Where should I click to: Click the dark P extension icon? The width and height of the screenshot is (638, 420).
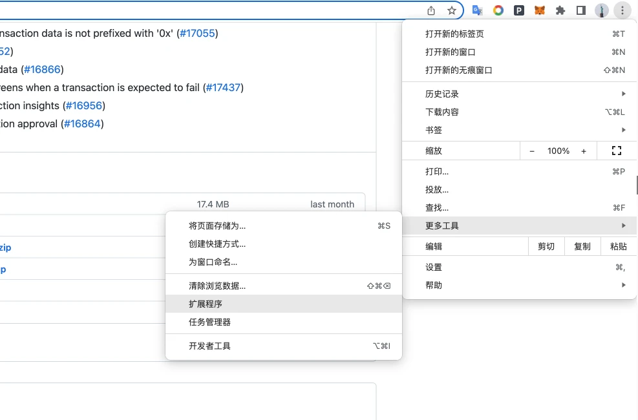click(x=518, y=10)
